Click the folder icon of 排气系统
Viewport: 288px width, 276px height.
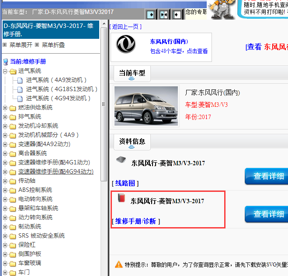[13, 117]
